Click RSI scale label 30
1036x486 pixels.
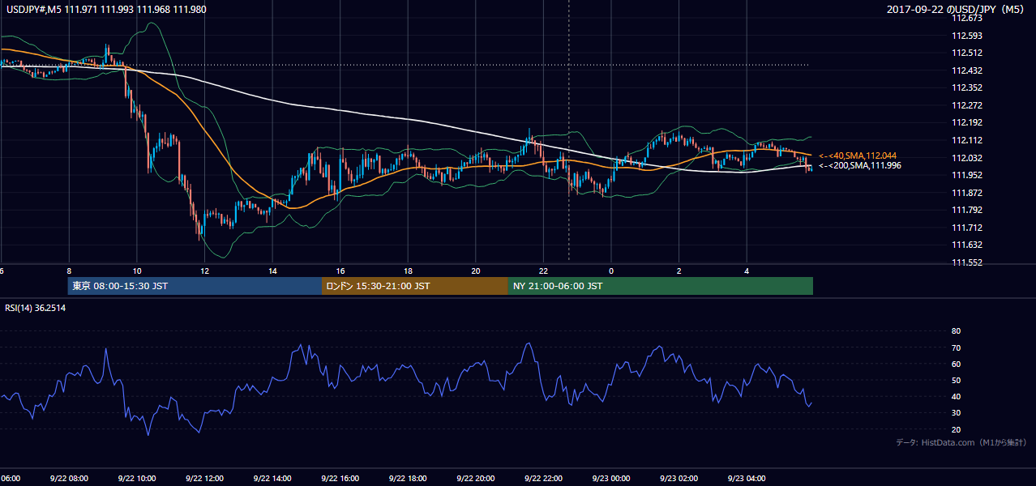(x=956, y=412)
